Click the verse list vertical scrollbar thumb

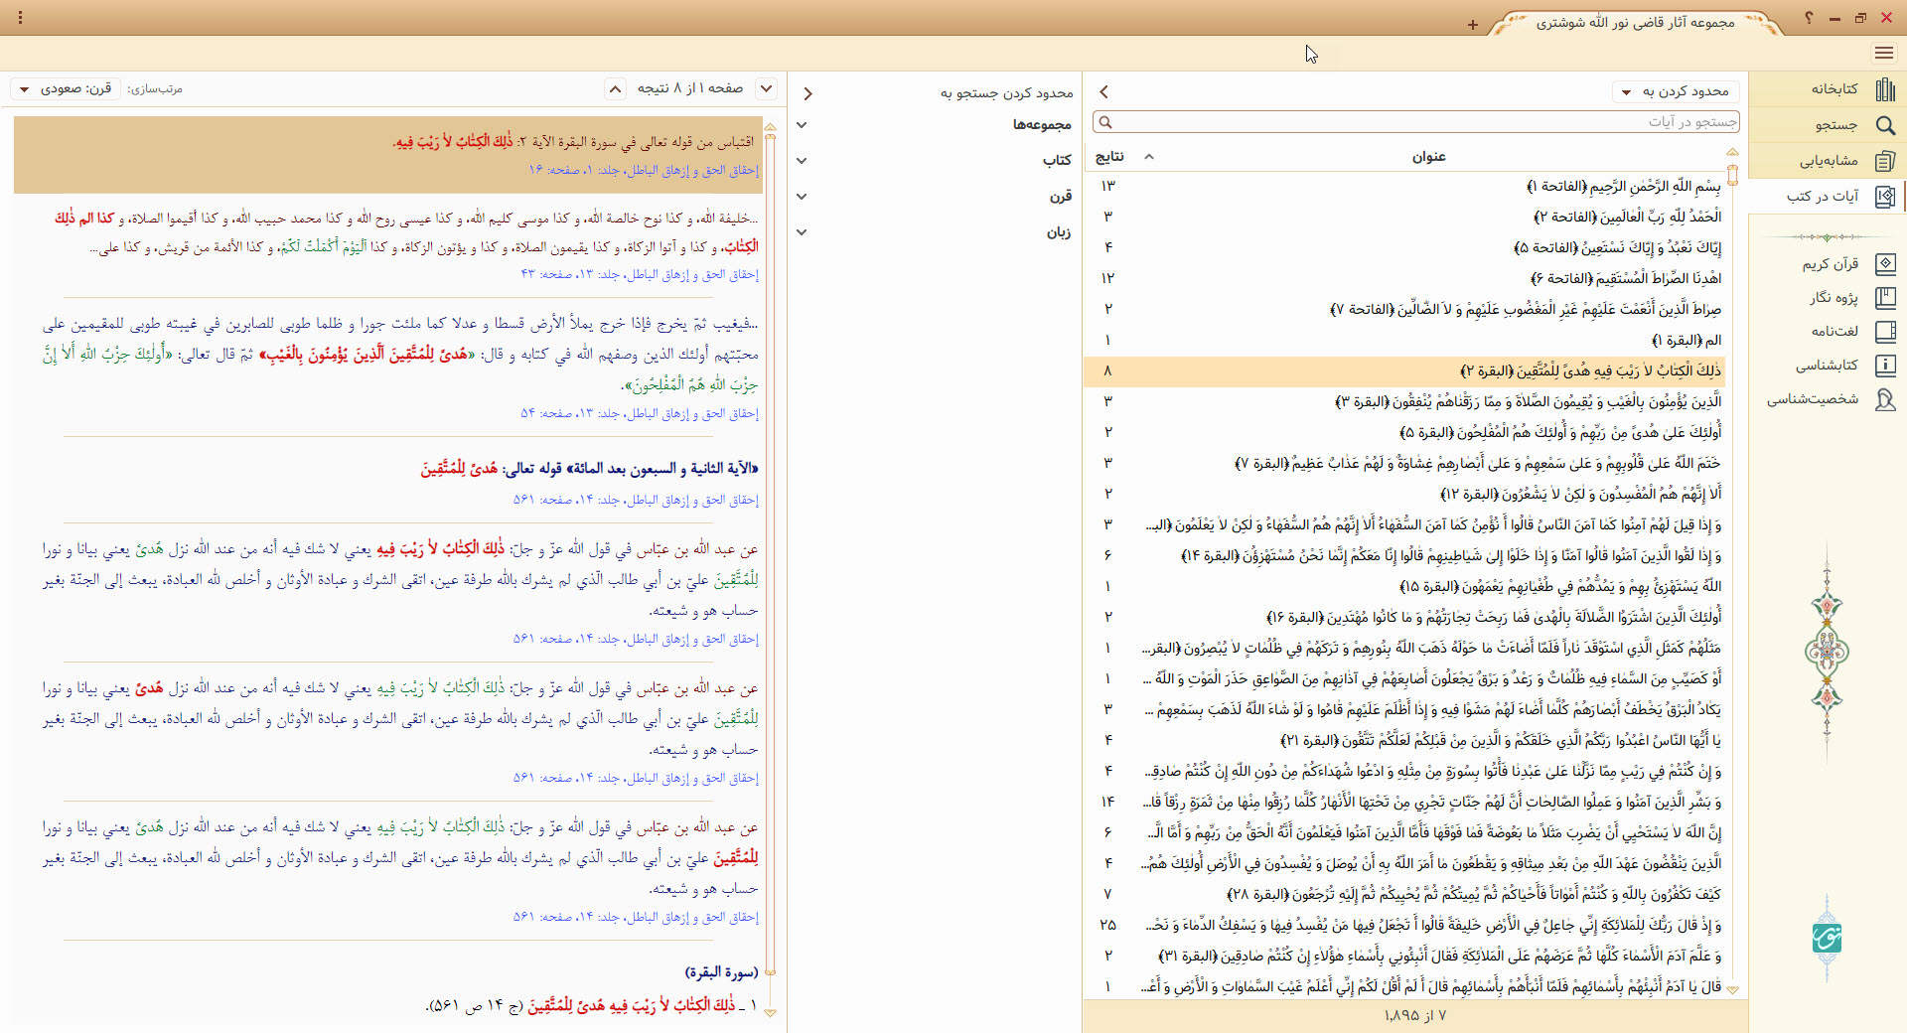click(1732, 175)
